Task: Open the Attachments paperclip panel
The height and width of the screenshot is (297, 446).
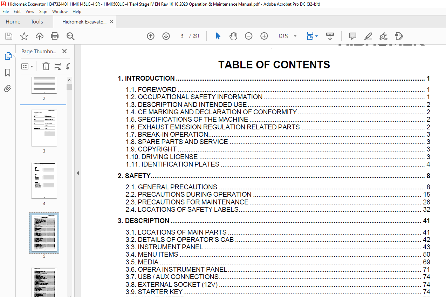Action: coord(8,88)
